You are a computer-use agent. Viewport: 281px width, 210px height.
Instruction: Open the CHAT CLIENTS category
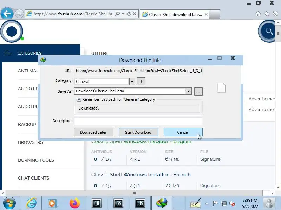33,178
